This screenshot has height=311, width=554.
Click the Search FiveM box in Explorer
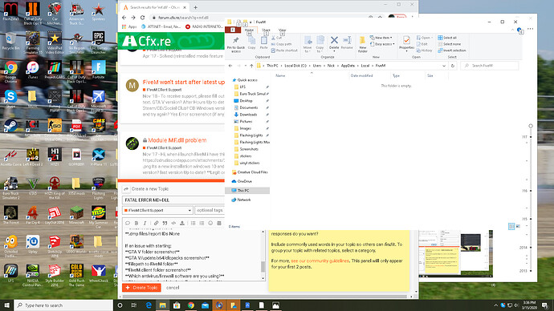point(490,66)
